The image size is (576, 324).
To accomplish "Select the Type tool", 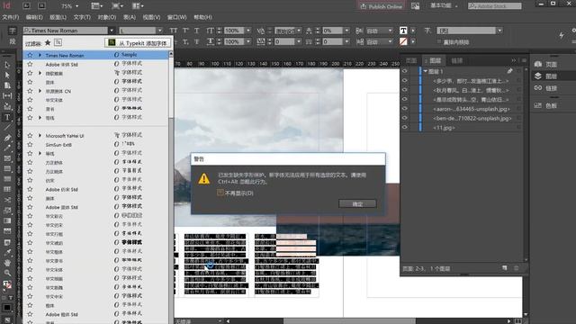I will (x=7, y=117).
